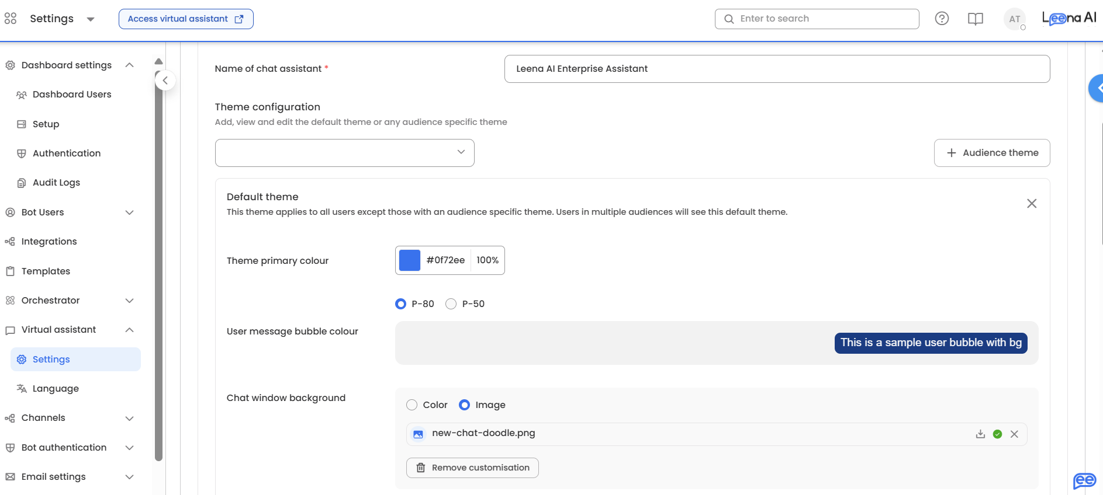Image resolution: width=1103 pixels, height=495 pixels.
Task: Open the Leena chat widget icon
Action: click(1084, 480)
